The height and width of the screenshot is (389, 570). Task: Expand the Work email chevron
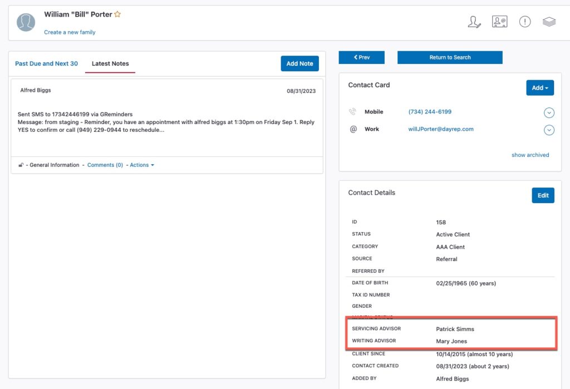pyautogui.click(x=549, y=130)
